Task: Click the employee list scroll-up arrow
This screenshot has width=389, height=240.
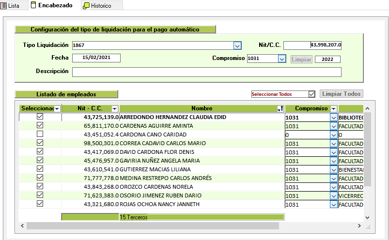Action: point(367,109)
